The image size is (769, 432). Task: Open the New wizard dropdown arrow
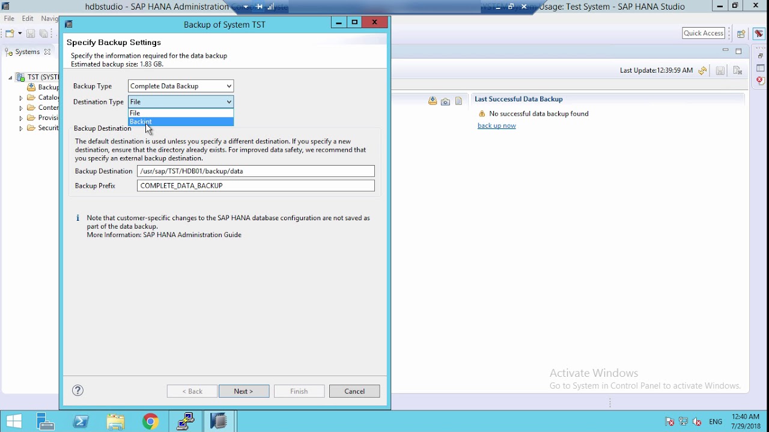click(20, 34)
